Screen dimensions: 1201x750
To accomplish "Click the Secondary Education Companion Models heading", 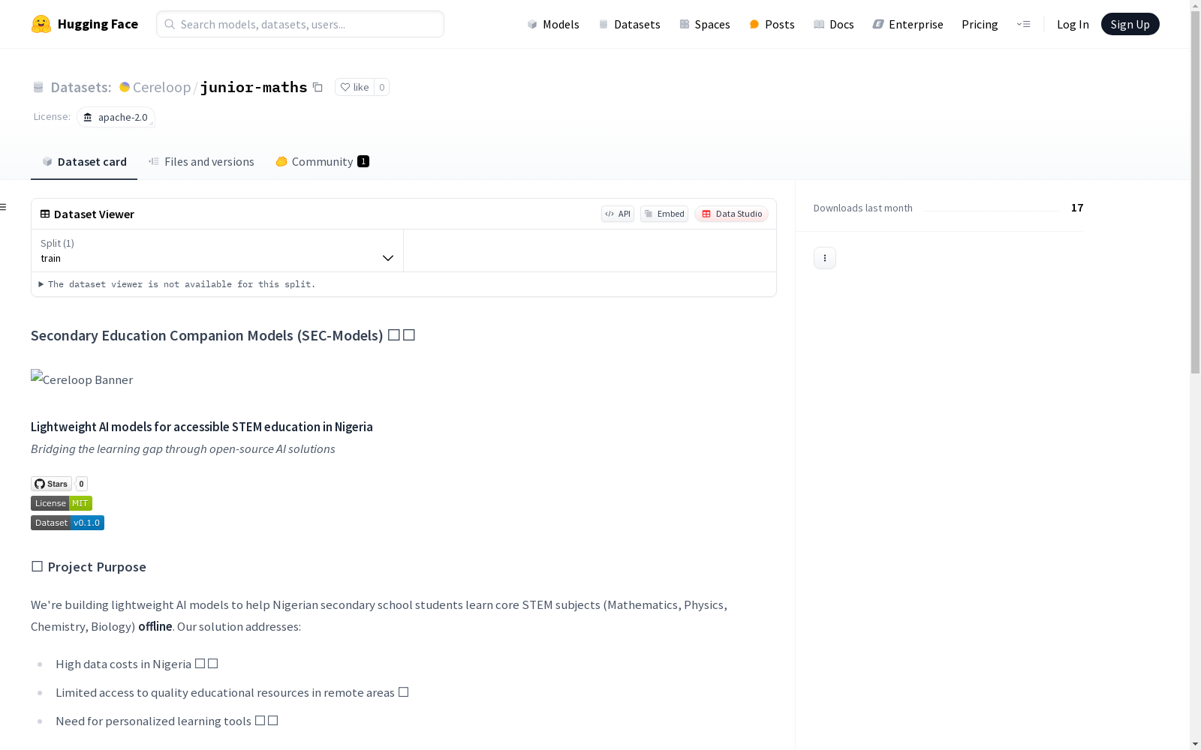I will coord(223,335).
